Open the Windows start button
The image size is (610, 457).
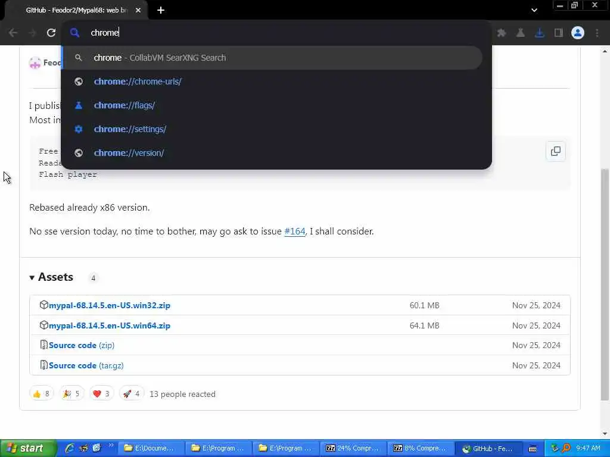(x=28, y=448)
